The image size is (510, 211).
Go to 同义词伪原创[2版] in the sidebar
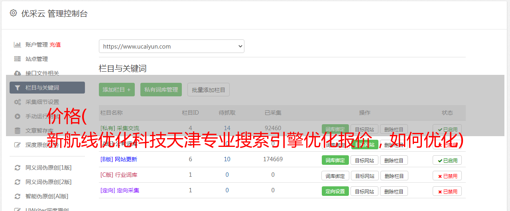tap(49, 182)
